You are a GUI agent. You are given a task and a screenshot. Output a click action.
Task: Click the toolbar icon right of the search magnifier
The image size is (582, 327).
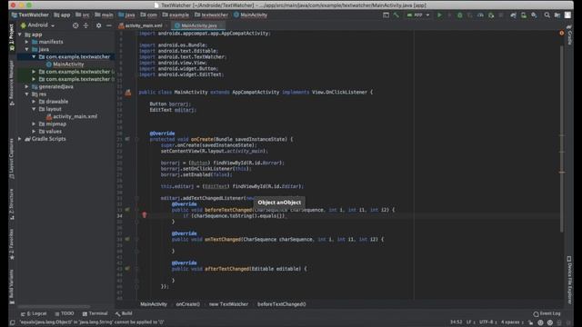pyautogui.click(x=557, y=15)
